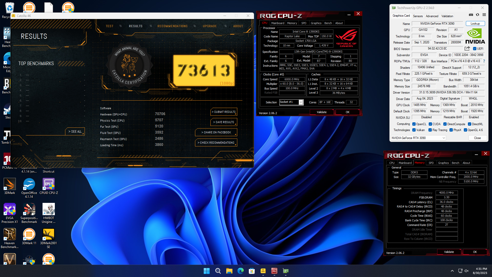Screen dimensions: 492x277
Task: Click the Catzilla taskbar icon
Action: point(263,271)
